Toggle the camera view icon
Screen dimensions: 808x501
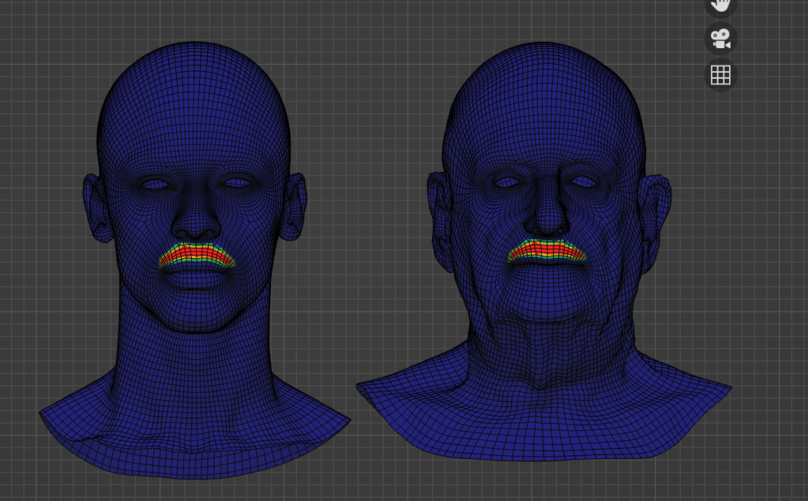[720, 38]
